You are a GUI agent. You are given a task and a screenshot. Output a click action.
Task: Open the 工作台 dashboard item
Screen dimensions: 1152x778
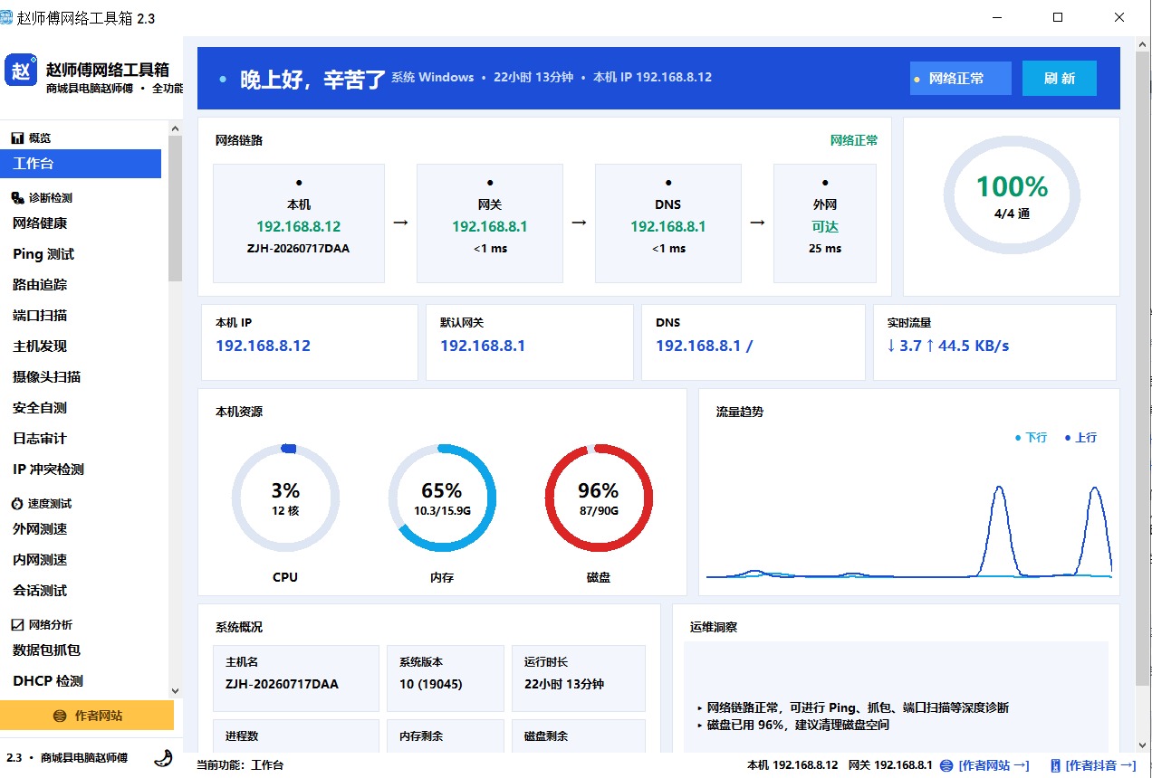[81, 164]
